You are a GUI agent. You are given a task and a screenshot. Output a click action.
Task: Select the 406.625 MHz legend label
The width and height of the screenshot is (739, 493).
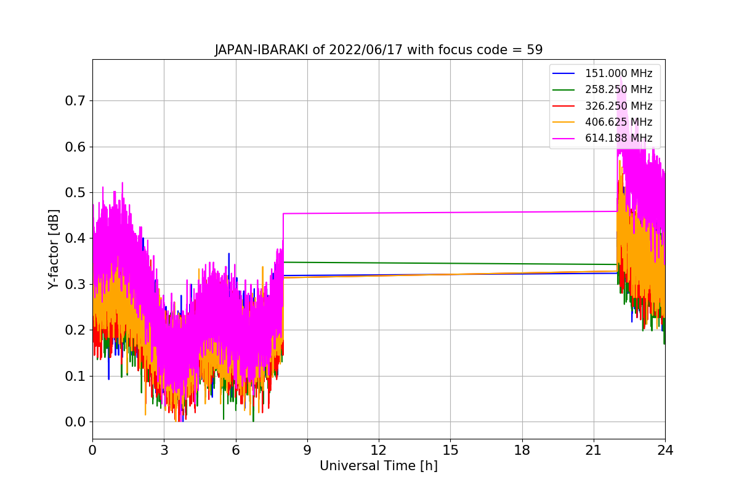(x=618, y=122)
